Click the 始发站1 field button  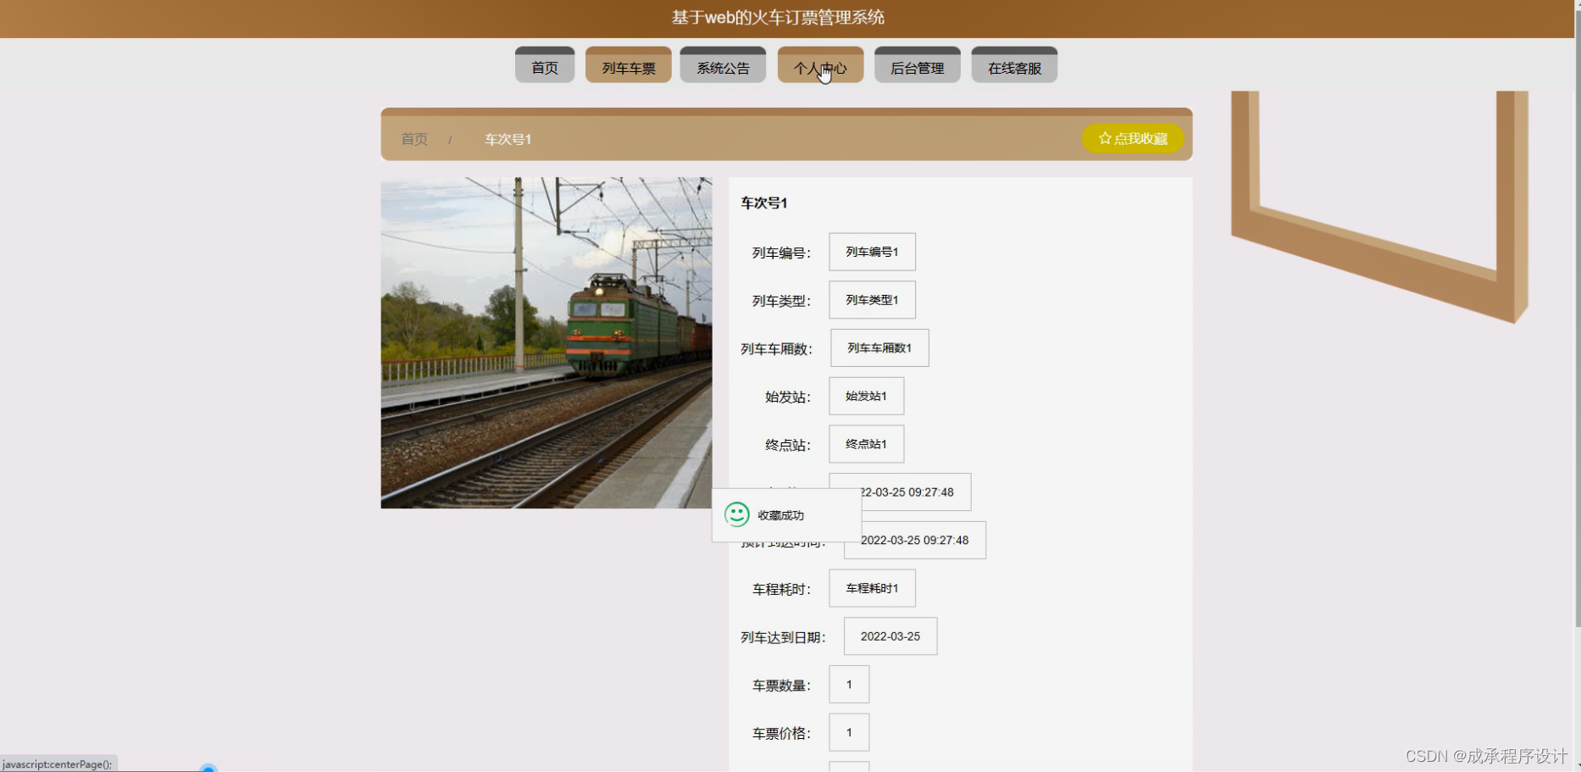[x=866, y=396]
